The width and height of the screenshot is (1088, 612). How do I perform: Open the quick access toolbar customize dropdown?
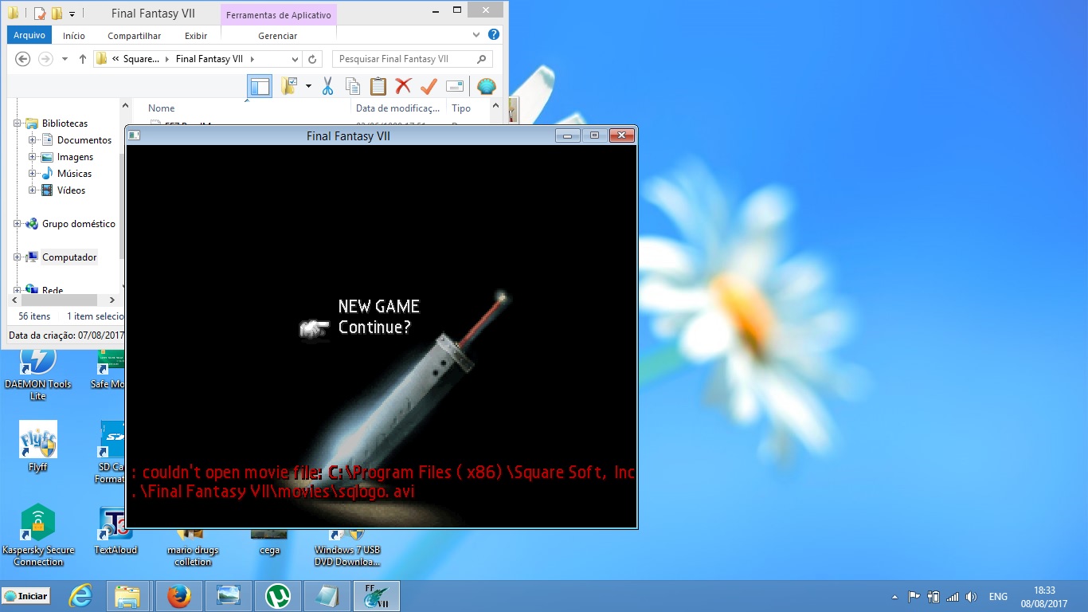[x=72, y=14]
